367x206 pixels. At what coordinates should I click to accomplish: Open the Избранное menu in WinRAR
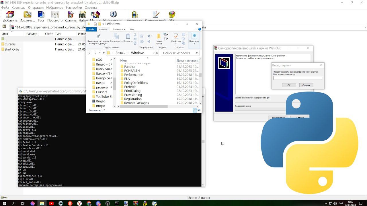(54, 7)
